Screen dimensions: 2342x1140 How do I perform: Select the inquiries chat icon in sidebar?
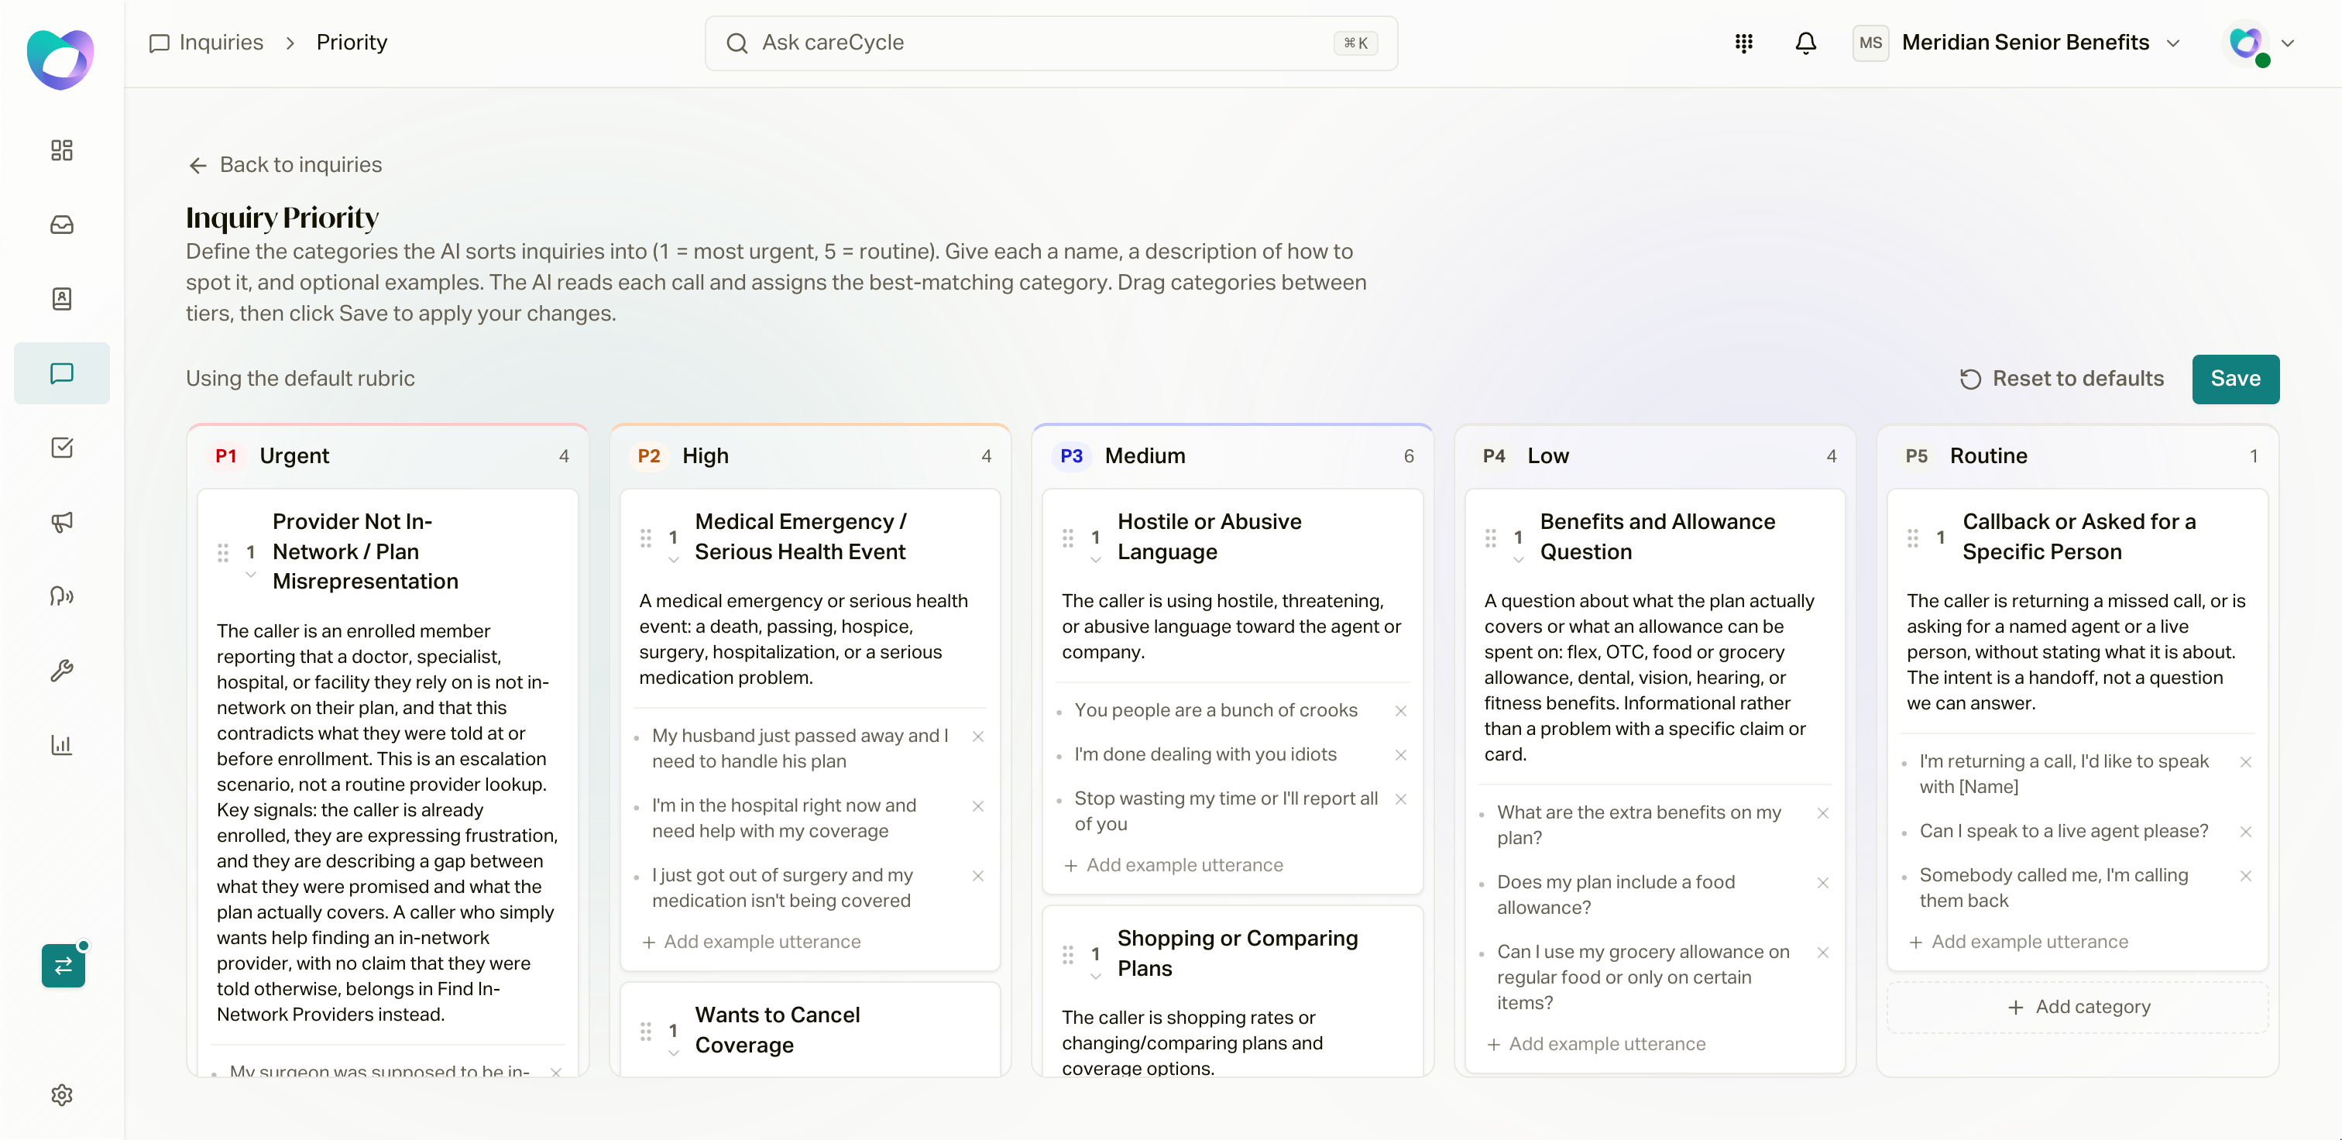click(x=61, y=373)
